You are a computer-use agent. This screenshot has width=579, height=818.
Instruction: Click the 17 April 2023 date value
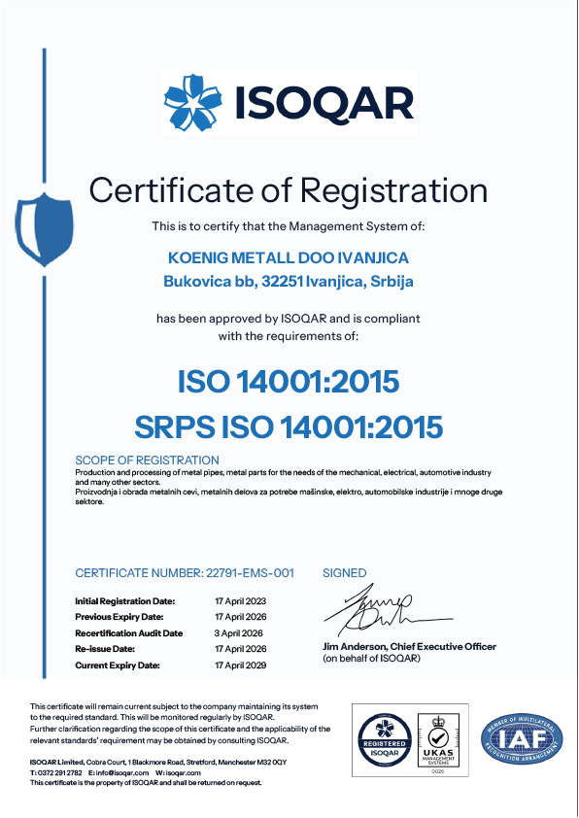click(241, 601)
